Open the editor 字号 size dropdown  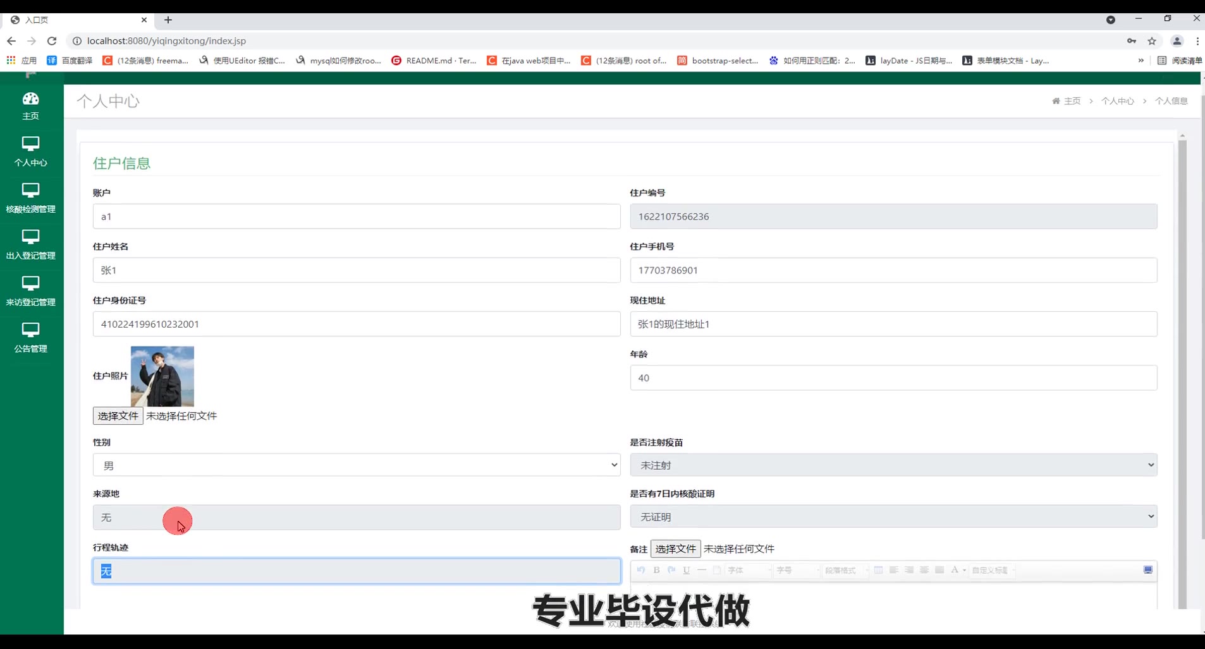pyautogui.click(x=798, y=570)
